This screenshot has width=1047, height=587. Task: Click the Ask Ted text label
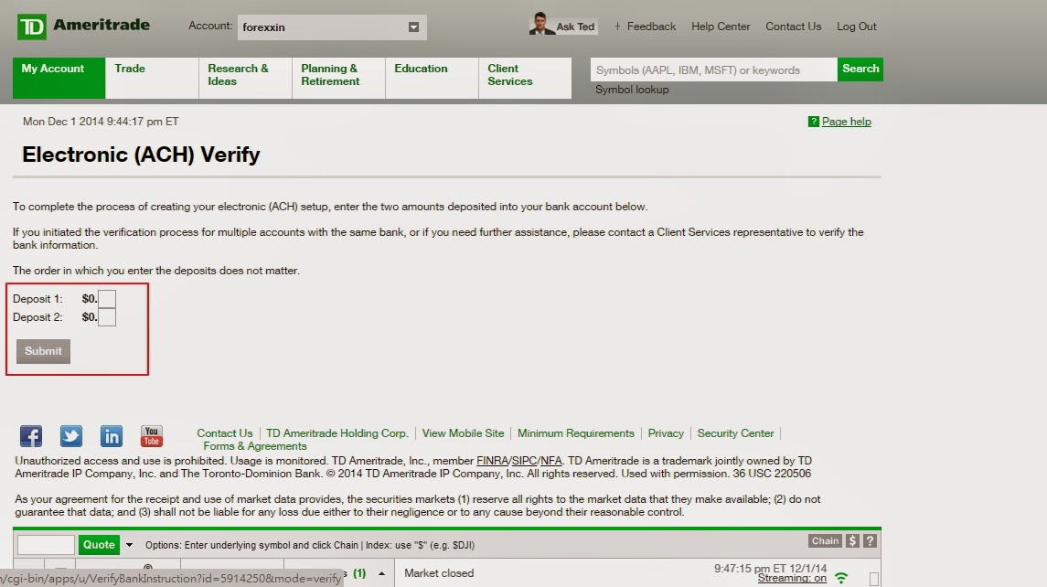pos(575,27)
